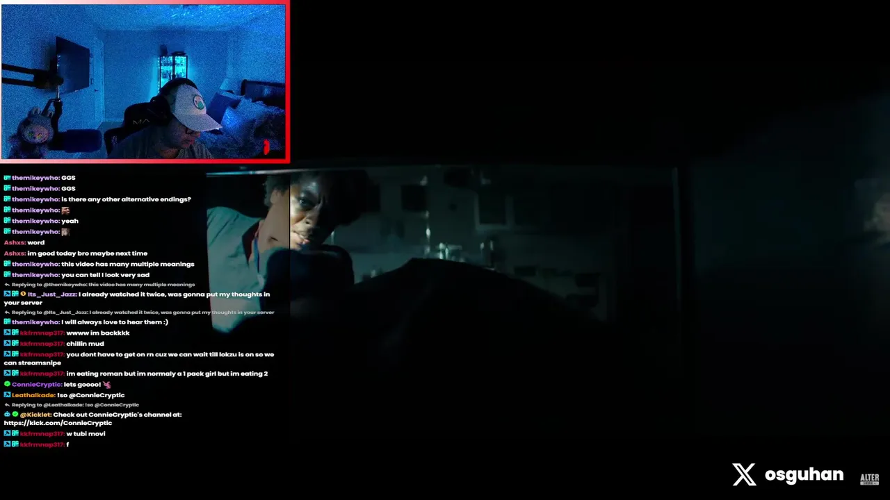Click the Leathalkade username
The image size is (890, 500).
click(33, 395)
